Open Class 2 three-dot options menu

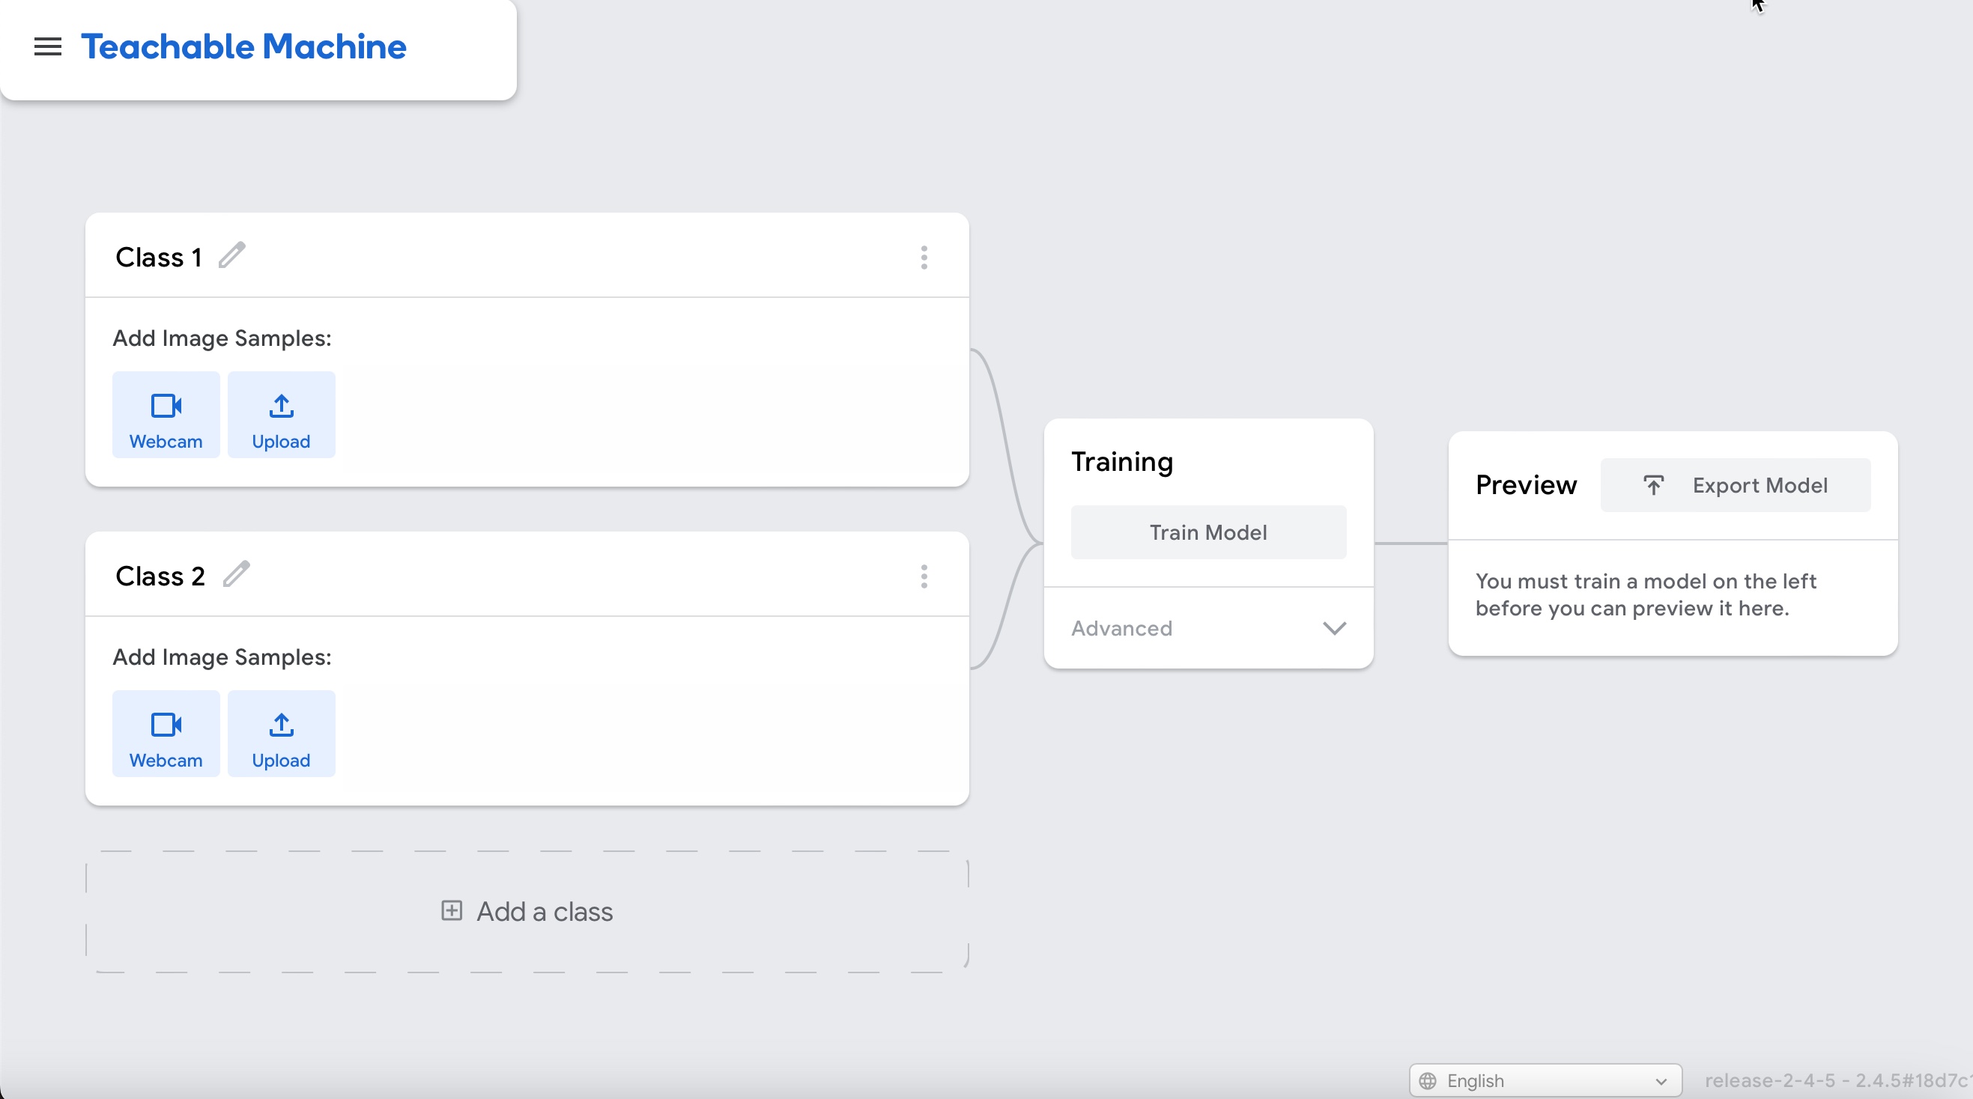(924, 576)
